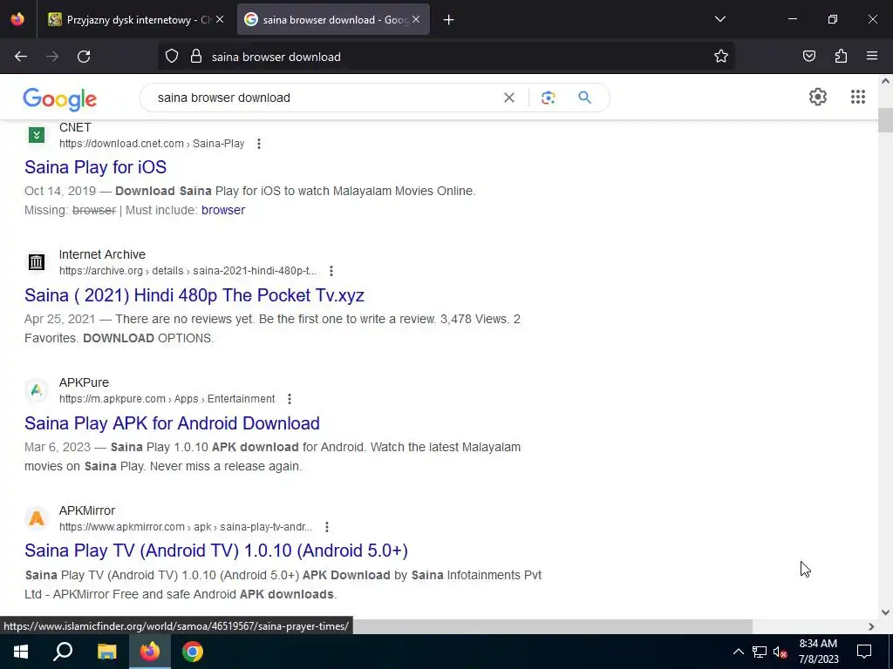
Task: Click the scrollbar up arrow
Action: 886,81
